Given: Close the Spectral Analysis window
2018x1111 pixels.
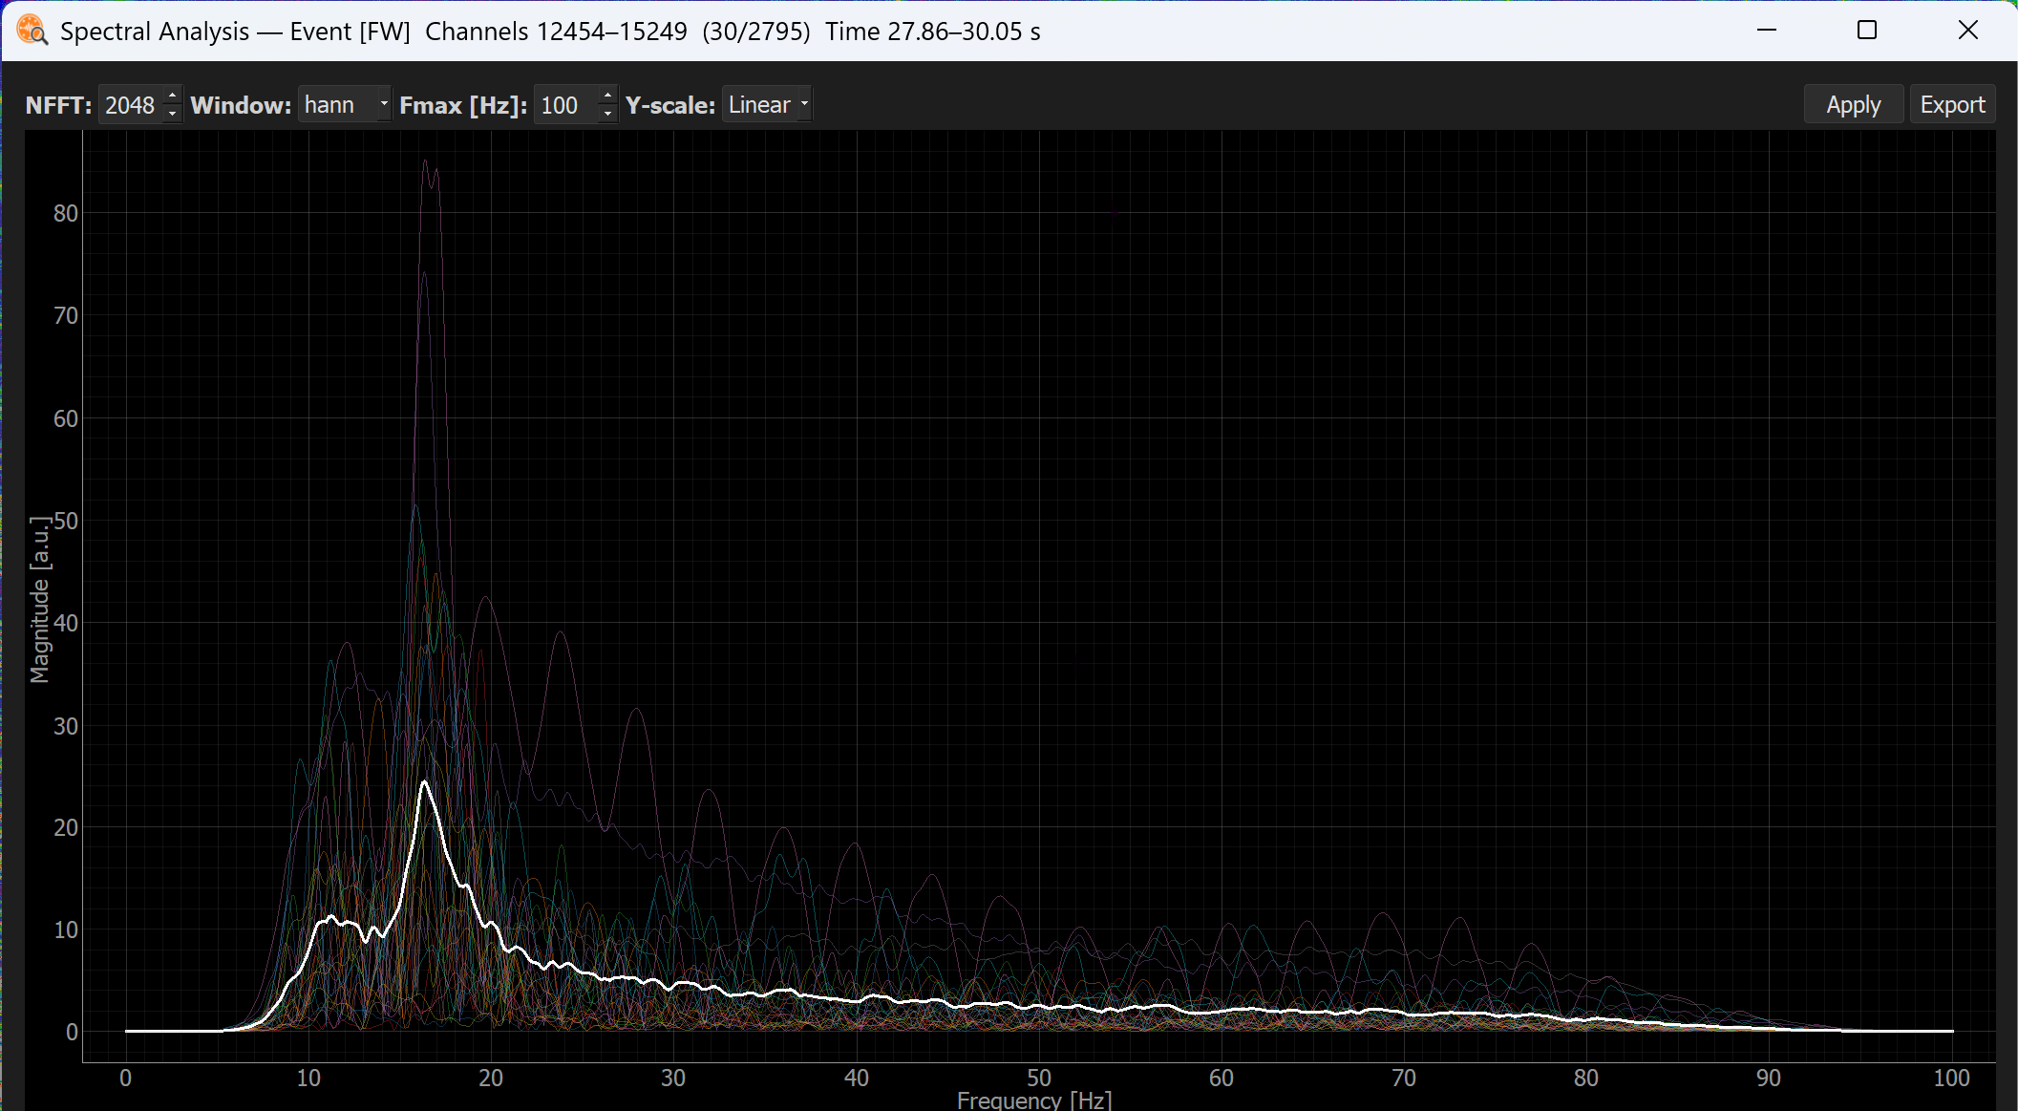Looking at the screenshot, I should (1968, 31).
